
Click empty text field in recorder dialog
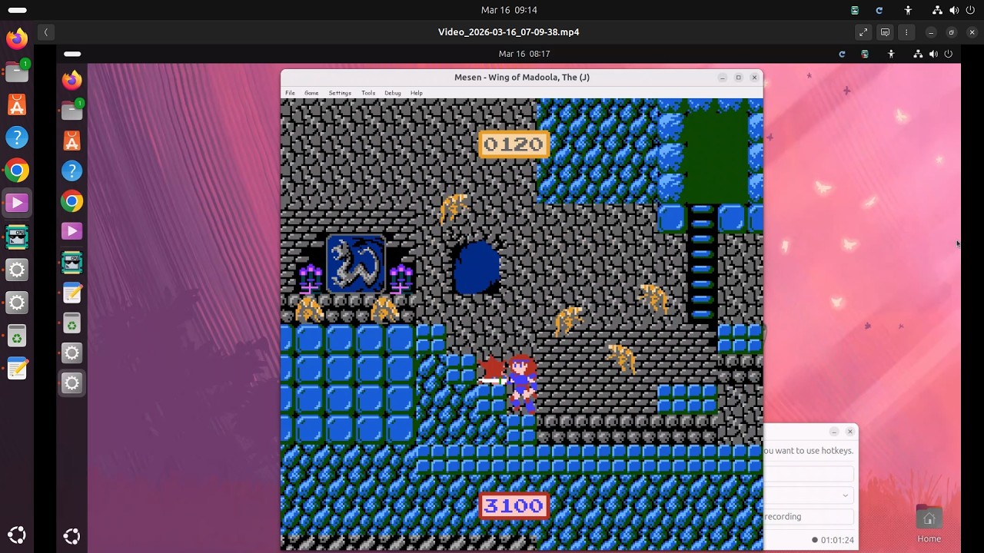pos(809,473)
